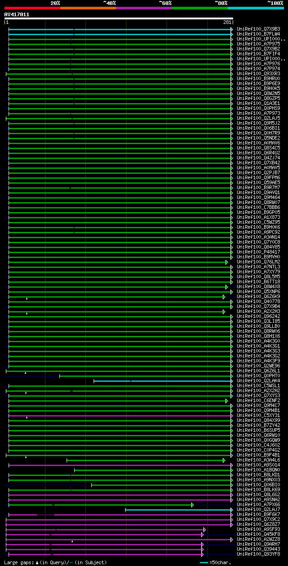Select the UniRef100_B9R7M7 label
Viewport: 288px width, 566px height.
tap(258, 188)
